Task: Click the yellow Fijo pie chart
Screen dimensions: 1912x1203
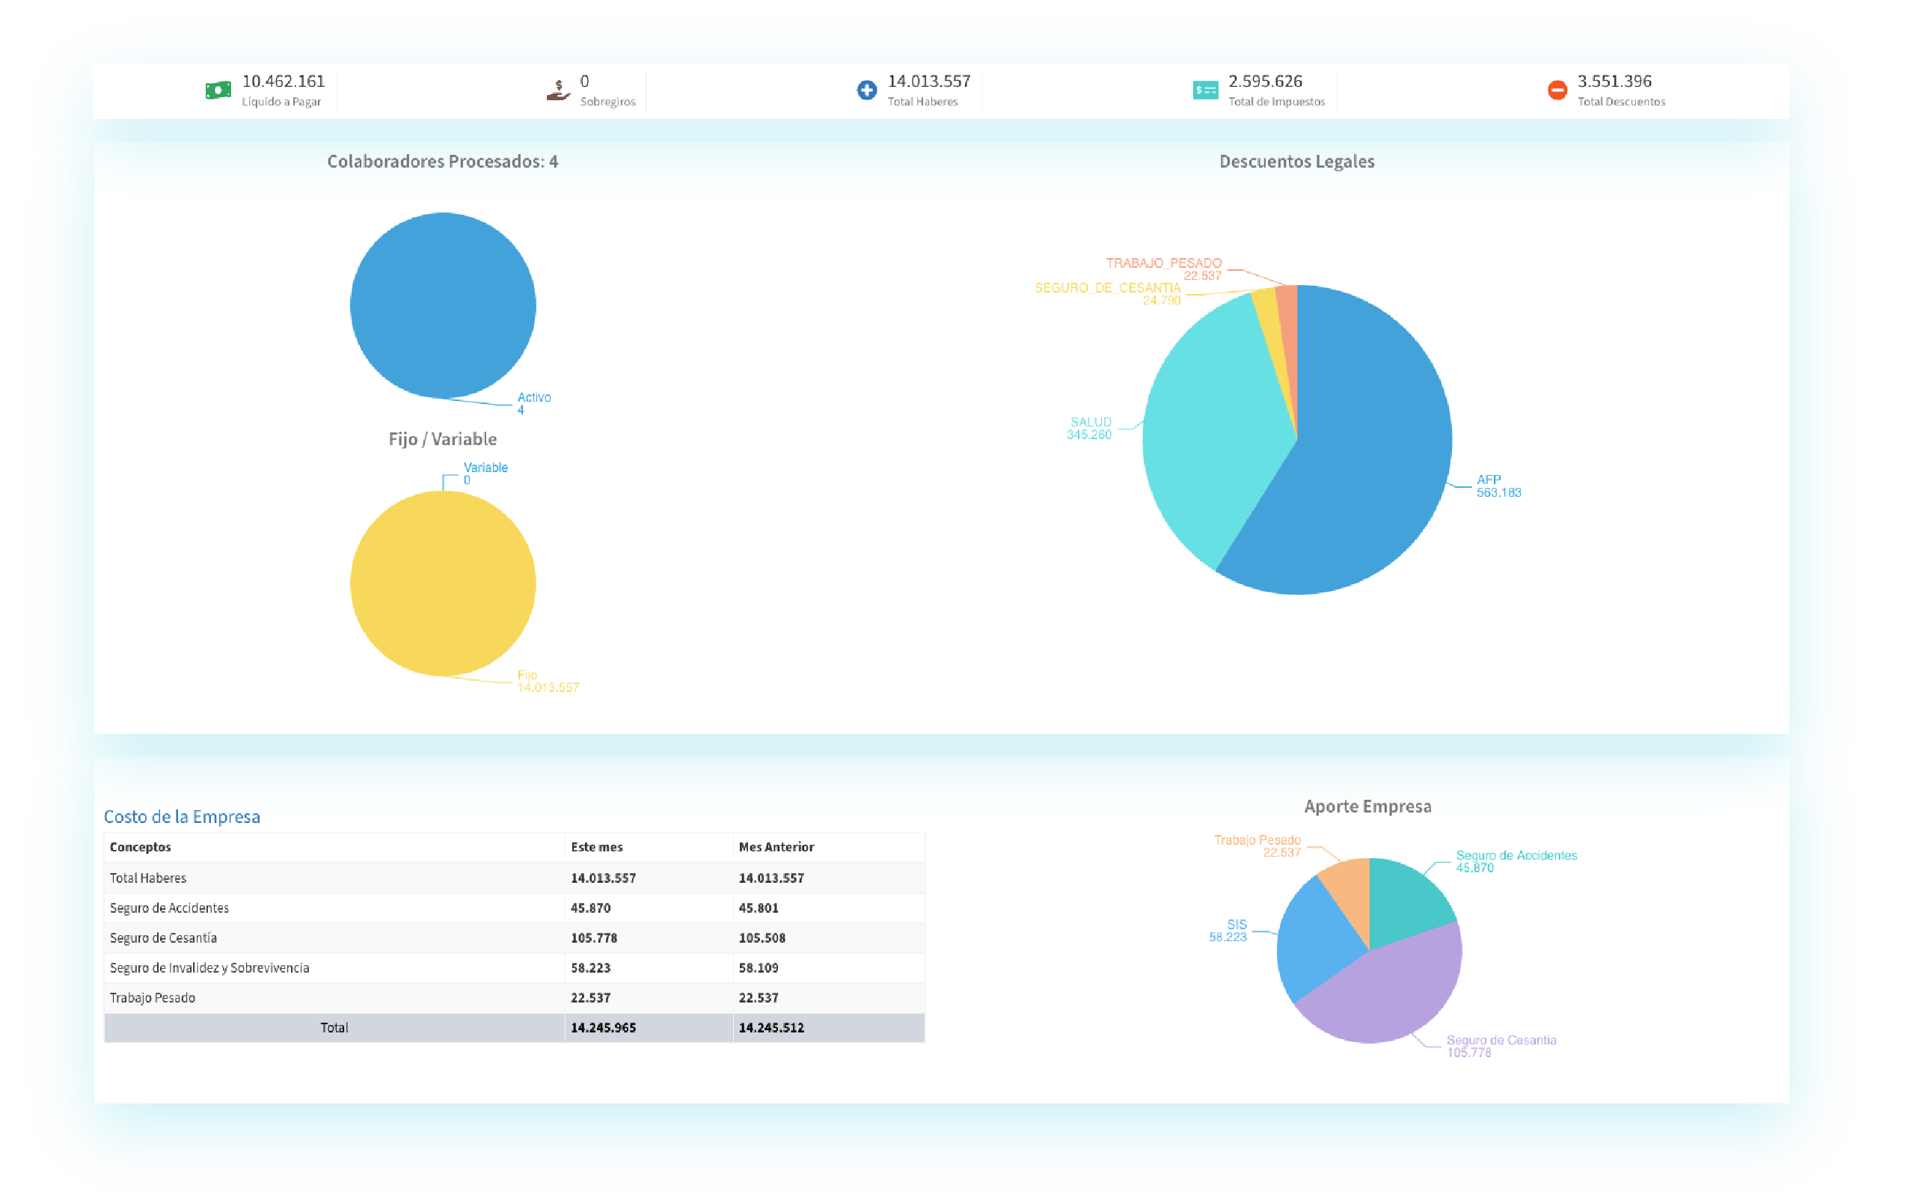Action: click(x=443, y=584)
